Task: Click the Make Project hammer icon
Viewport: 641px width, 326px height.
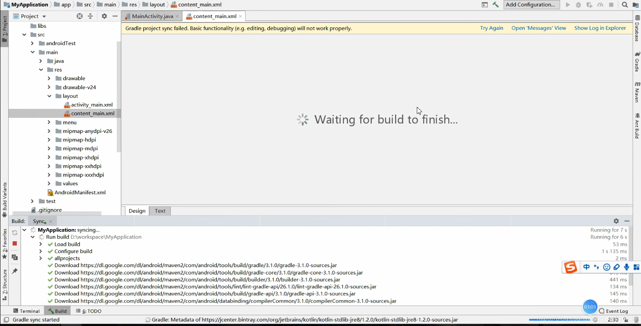Action: [496, 5]
